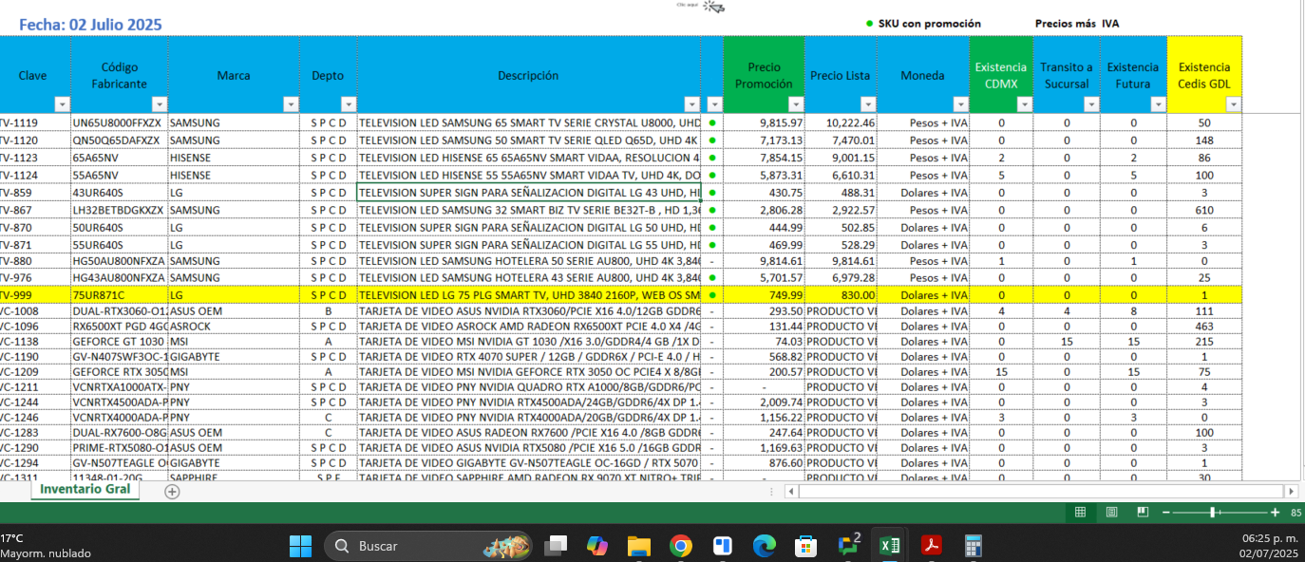Open Task View from taskbar
This screenshot has width=1305, height=562.
(555, 546)
